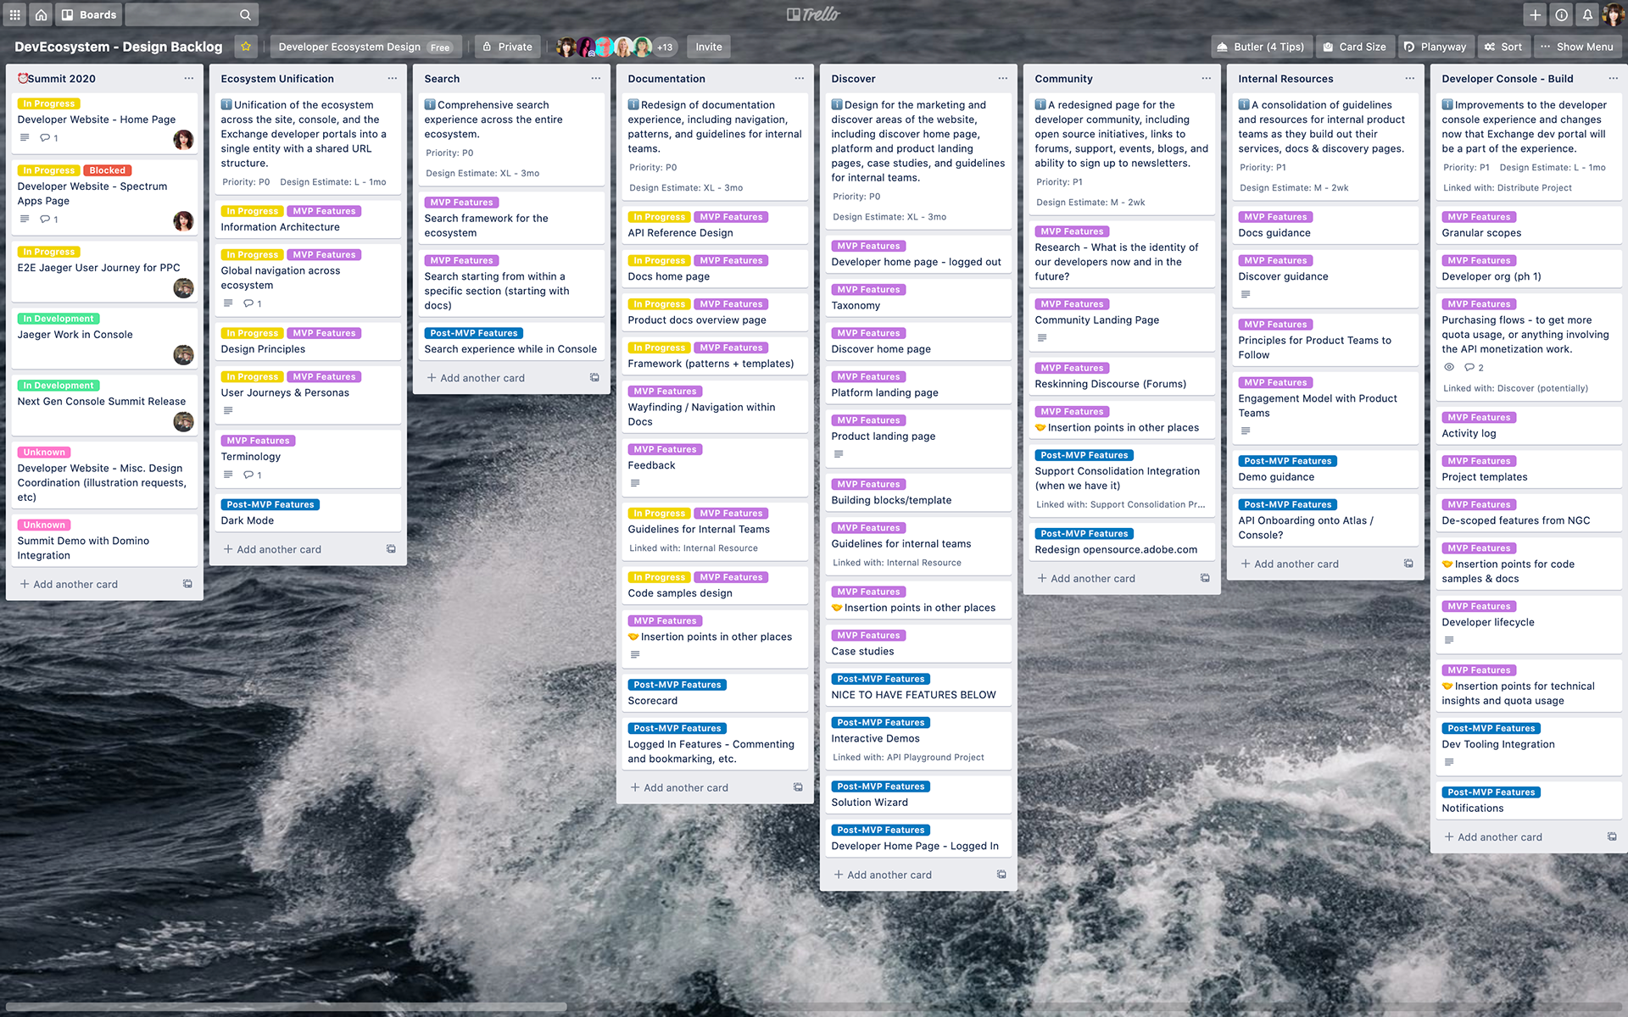Click Show Menu
The width and height of the screenshot is (1628, 1017).
point(1577,47)
